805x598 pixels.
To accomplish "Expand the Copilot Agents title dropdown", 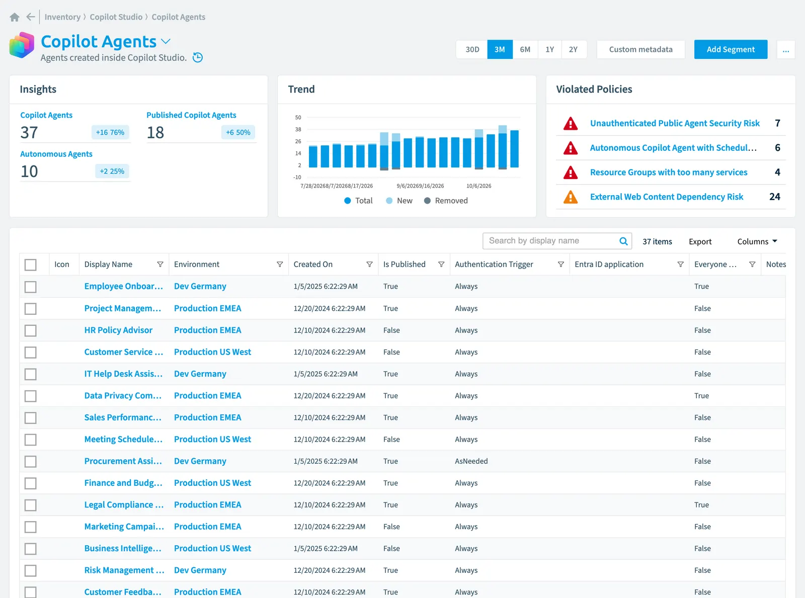I will click(166, 41).
